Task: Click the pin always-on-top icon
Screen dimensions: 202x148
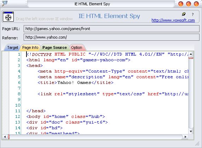Action: 184,14
